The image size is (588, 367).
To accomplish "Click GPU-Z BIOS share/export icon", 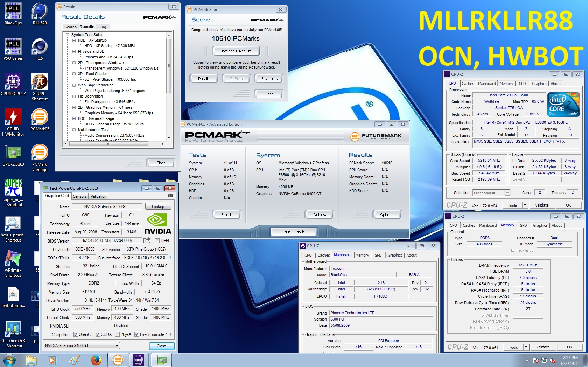I will (147, 240).
